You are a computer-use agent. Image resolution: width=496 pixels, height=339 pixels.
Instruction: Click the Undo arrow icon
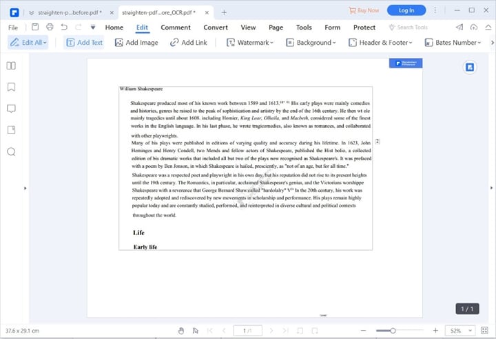point(64,27)
